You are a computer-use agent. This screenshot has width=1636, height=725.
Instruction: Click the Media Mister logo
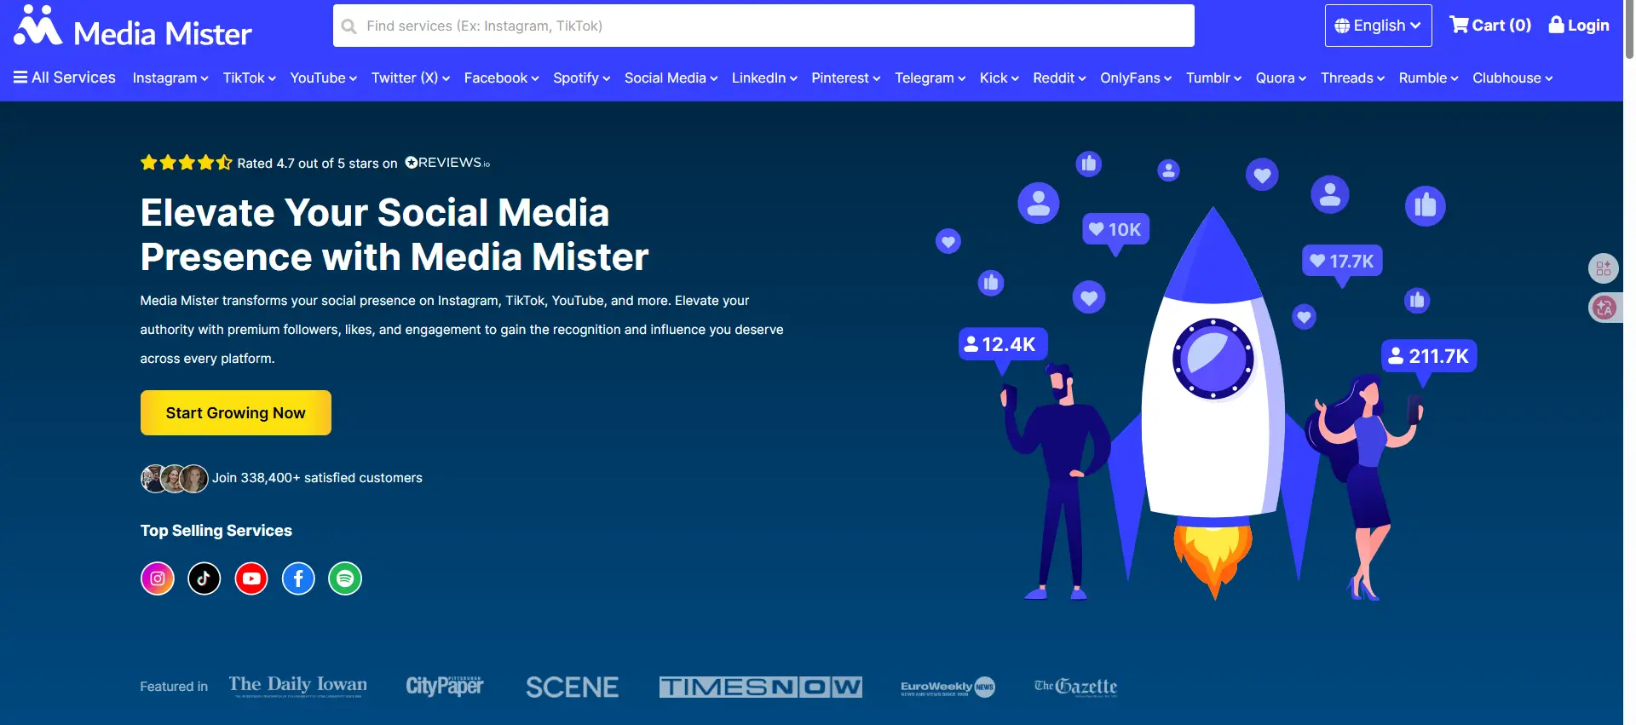coord(133,28)
